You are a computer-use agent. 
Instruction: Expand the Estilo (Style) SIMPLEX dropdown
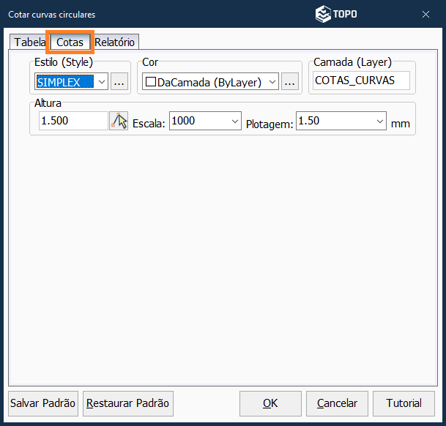click(101, 82)
